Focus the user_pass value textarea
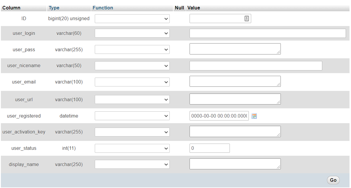 tap(235, 49)
